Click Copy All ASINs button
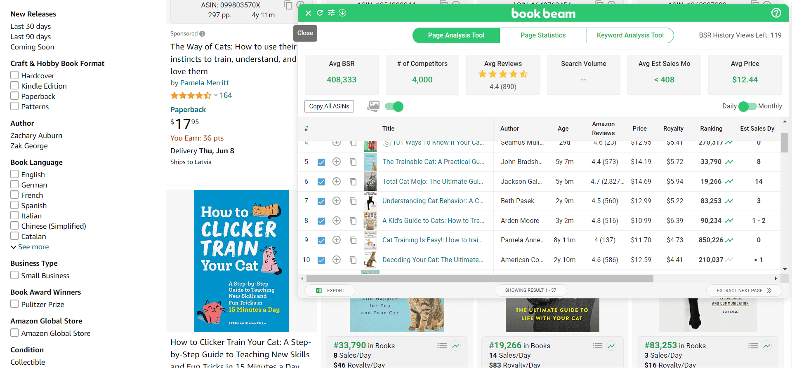 pos(329,106)
